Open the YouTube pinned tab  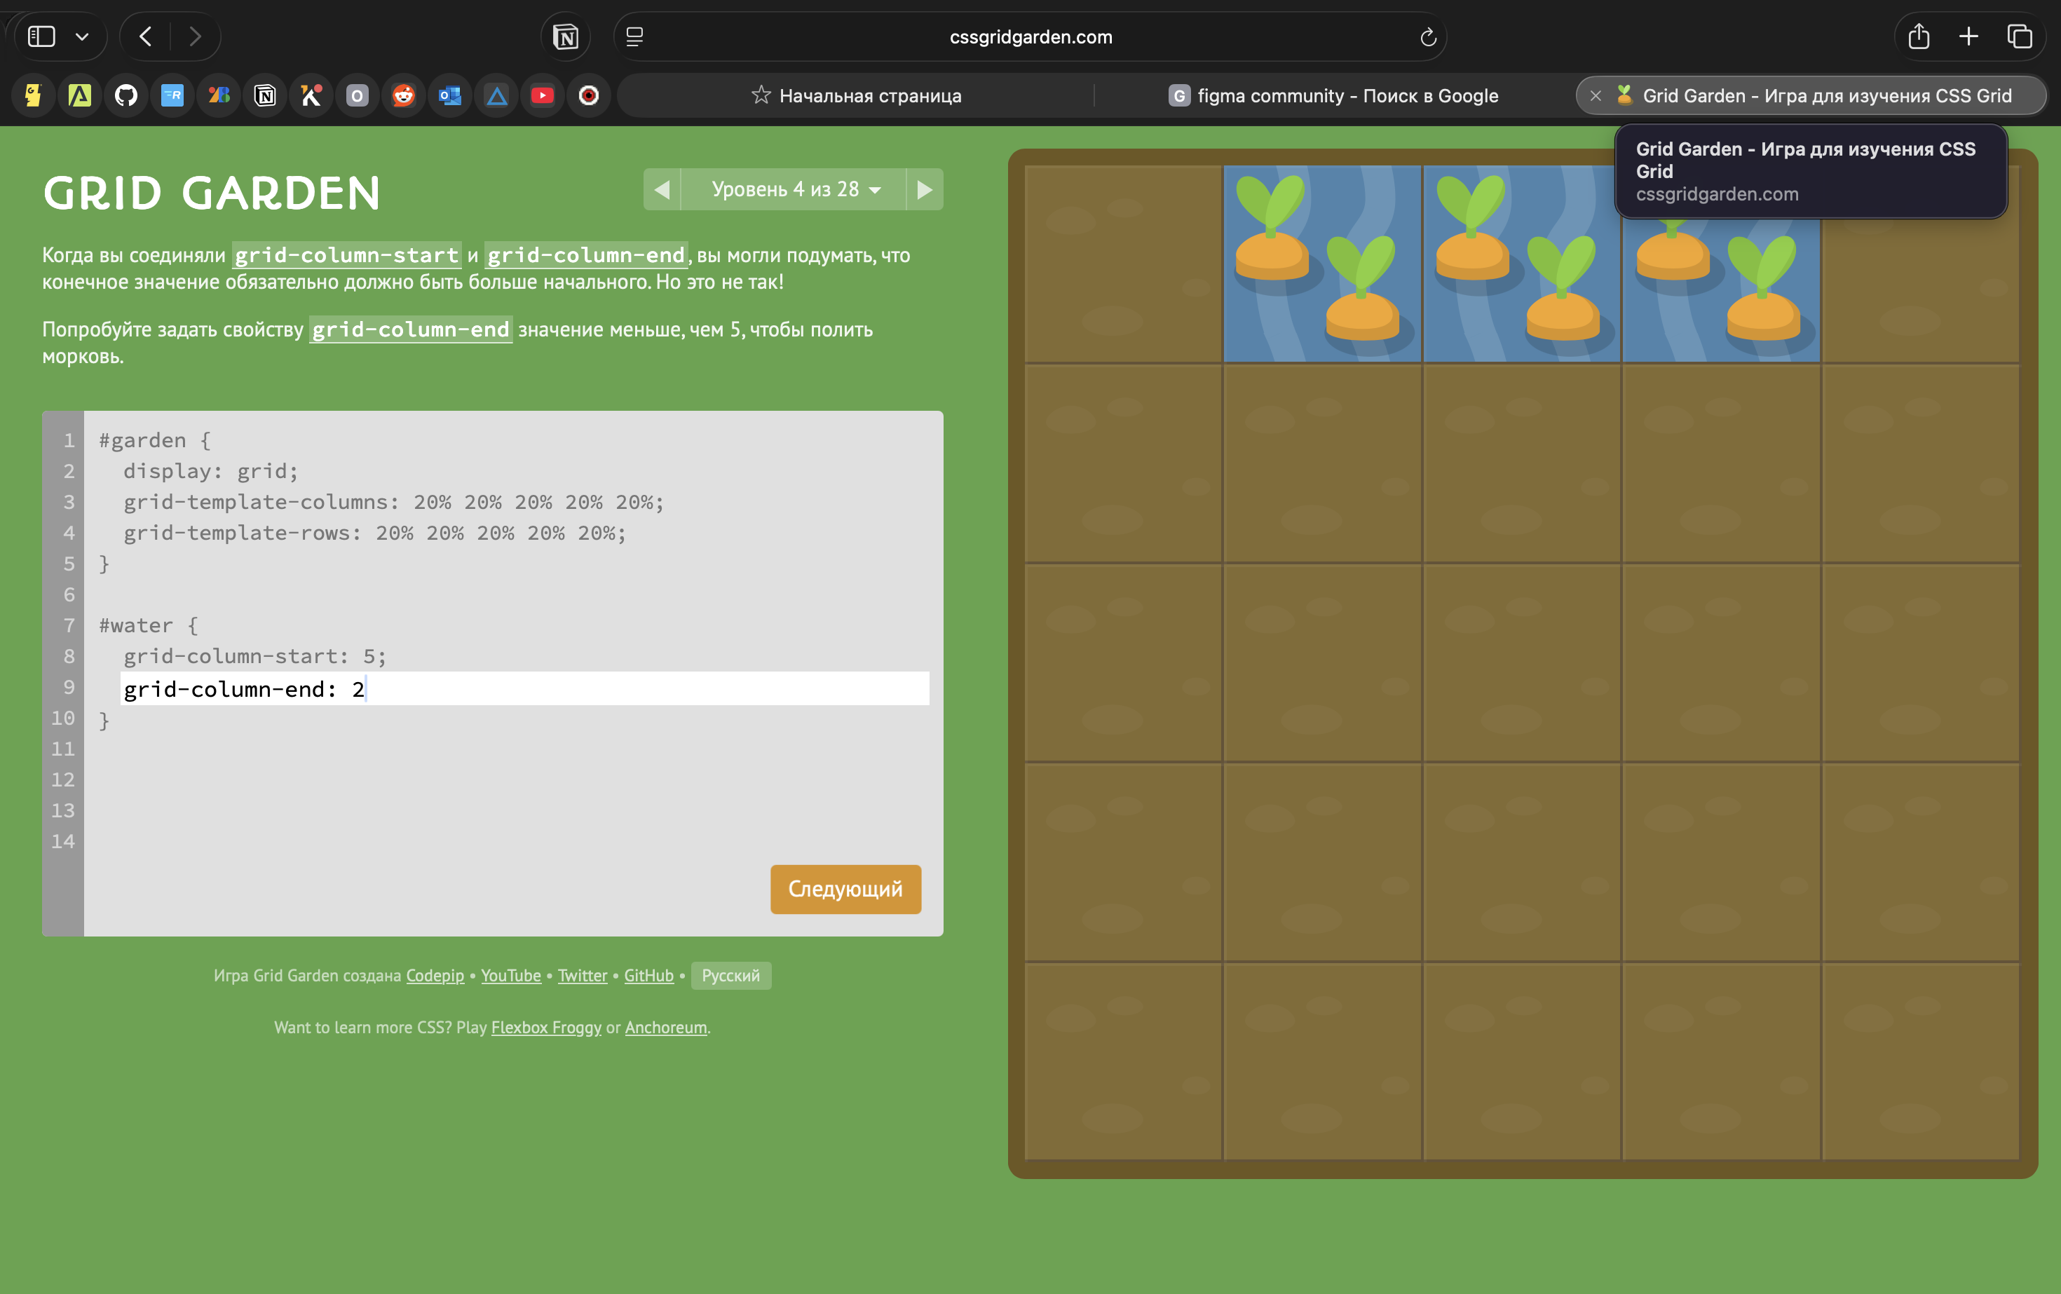[542, 95]
